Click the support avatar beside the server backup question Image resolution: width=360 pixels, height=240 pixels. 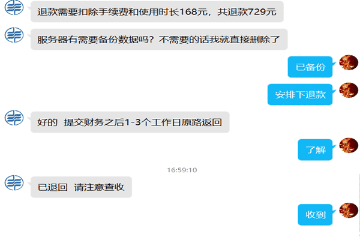pos(14,35)
